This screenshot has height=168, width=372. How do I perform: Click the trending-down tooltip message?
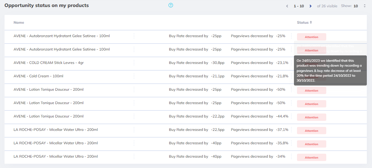330,71
